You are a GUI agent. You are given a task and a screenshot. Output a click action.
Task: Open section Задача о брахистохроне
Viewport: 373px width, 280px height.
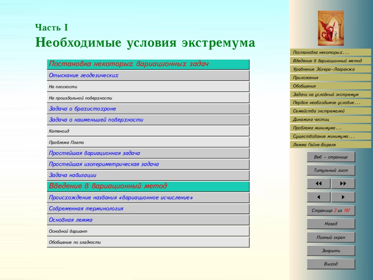click(148, 109)
